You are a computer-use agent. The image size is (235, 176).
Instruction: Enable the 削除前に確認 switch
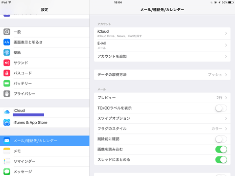(221, 139)
